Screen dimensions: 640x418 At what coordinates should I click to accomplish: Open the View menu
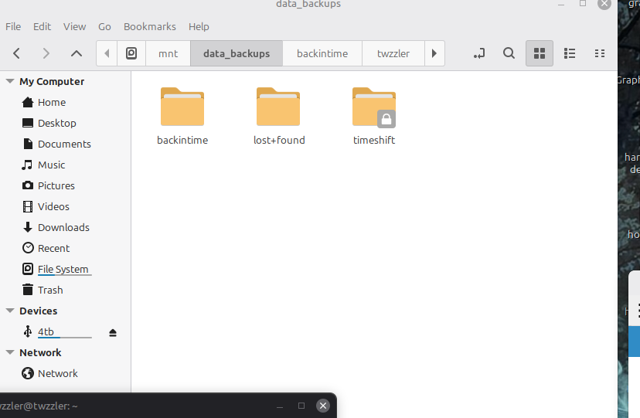pos(74,26)
